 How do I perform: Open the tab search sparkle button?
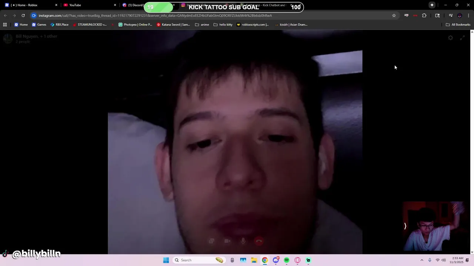432,5
